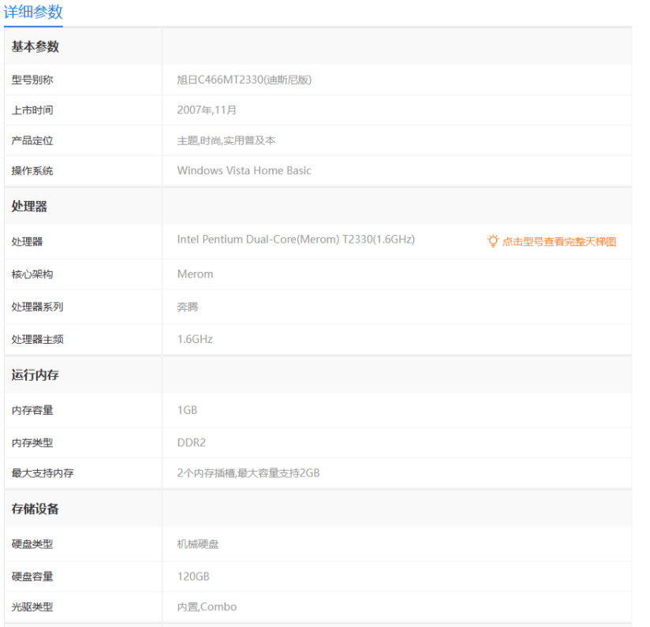This screenshot has width=650, height=627.
Task: Click the 运行内存 section header
Action: pos(35,375)
